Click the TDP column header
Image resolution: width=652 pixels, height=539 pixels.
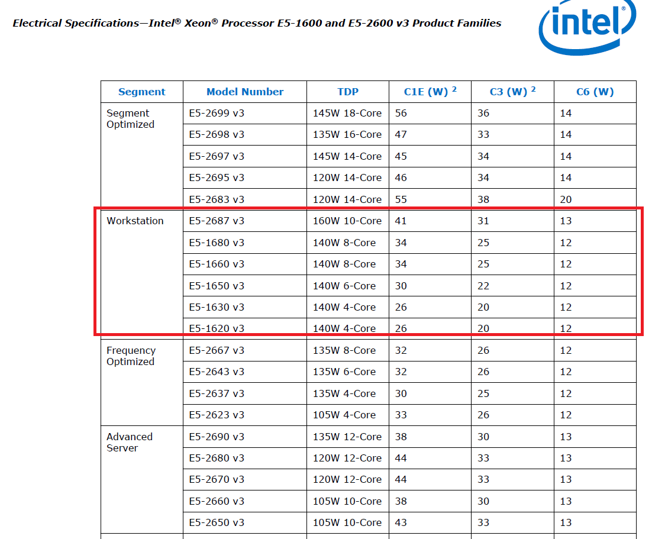tap(348, 92)
